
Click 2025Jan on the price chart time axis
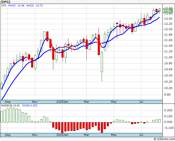pyautogui.click(x=62, y=102)
